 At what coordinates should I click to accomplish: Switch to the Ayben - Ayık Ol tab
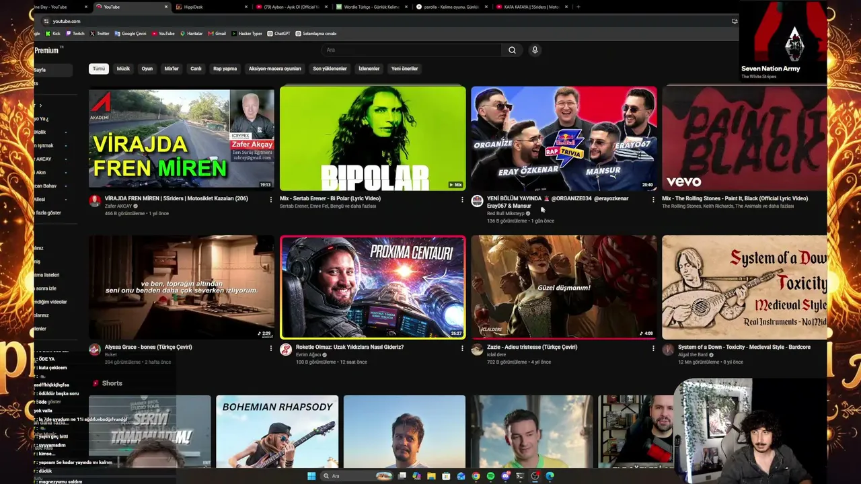click(x=291, y=7)
